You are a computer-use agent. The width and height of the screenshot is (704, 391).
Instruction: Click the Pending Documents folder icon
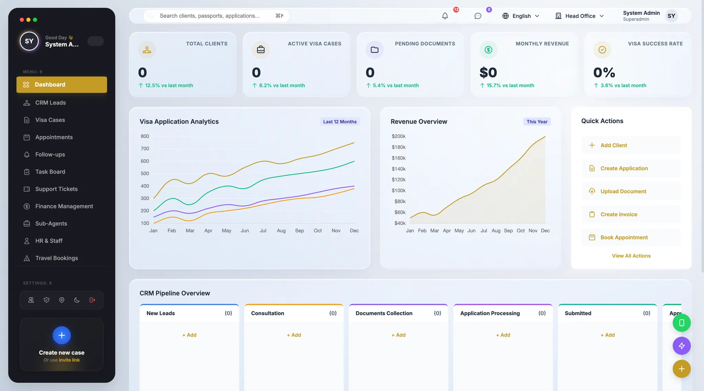tap(375, 50)
